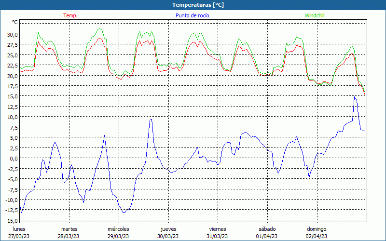Click the dew point peak near 15 °C on domingo
The image size is (386, 241).
tap(355, 97)
